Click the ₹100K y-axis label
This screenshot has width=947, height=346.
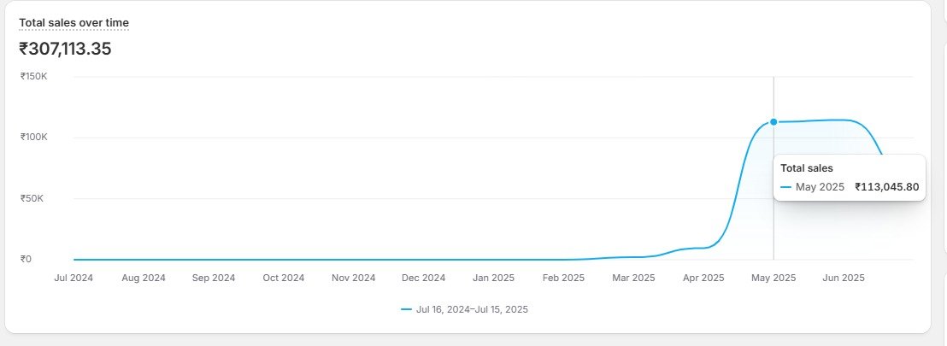tap(34, 137)
